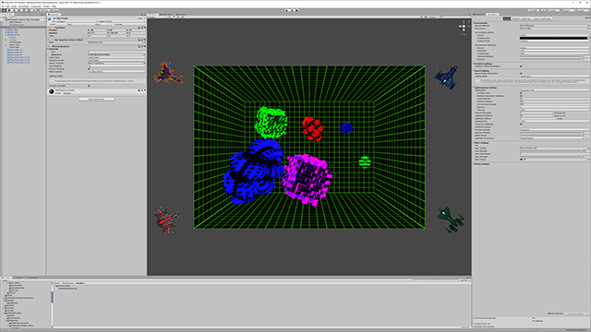
Task: Click the black Ambient Color swatch
Action: point(553,38)
